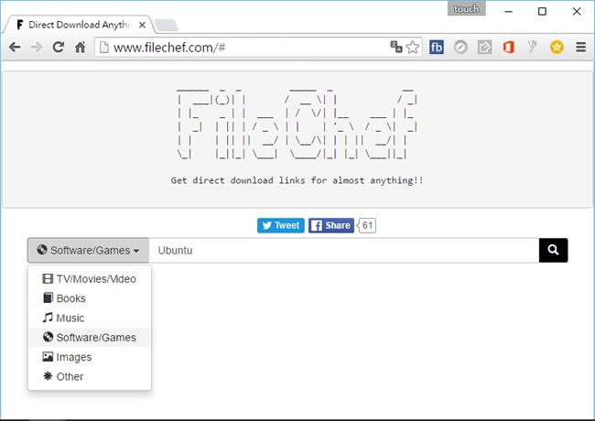Image resolution: width=595 pixels, height=421 pixels.
Task: Select Images in the dropdown list
Action: pyautogui.click(x=90, y=357)
